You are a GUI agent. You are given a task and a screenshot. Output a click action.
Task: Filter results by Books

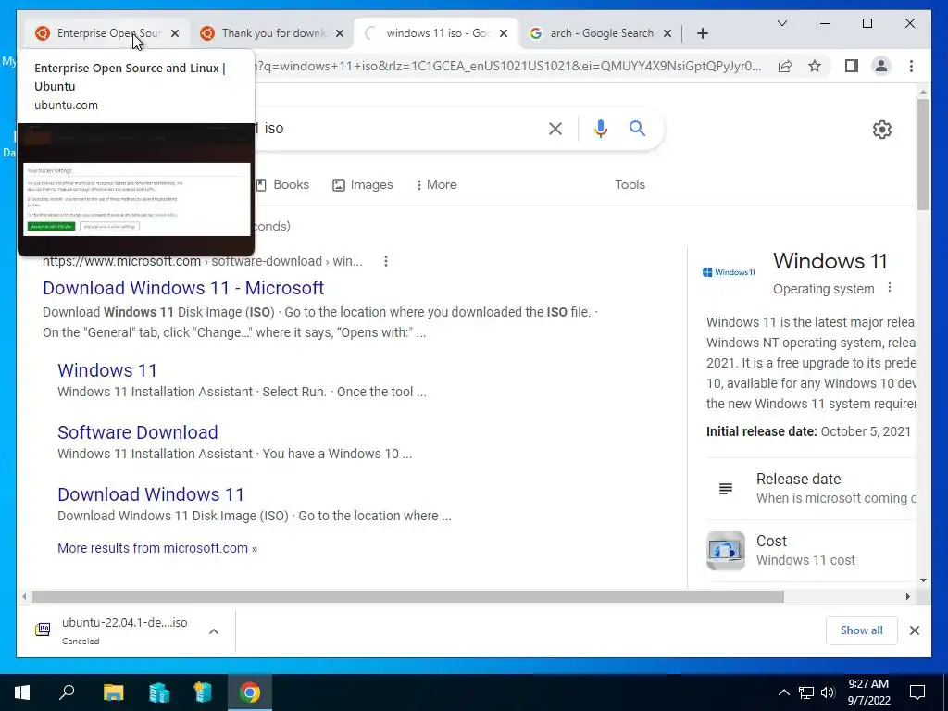282,185
